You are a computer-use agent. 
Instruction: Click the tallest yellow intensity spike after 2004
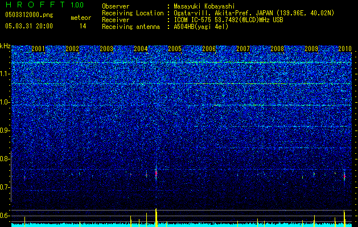pyautogui.click(x=156, y=217)
